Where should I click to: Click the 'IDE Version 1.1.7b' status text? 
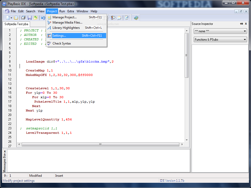(172, 181)
